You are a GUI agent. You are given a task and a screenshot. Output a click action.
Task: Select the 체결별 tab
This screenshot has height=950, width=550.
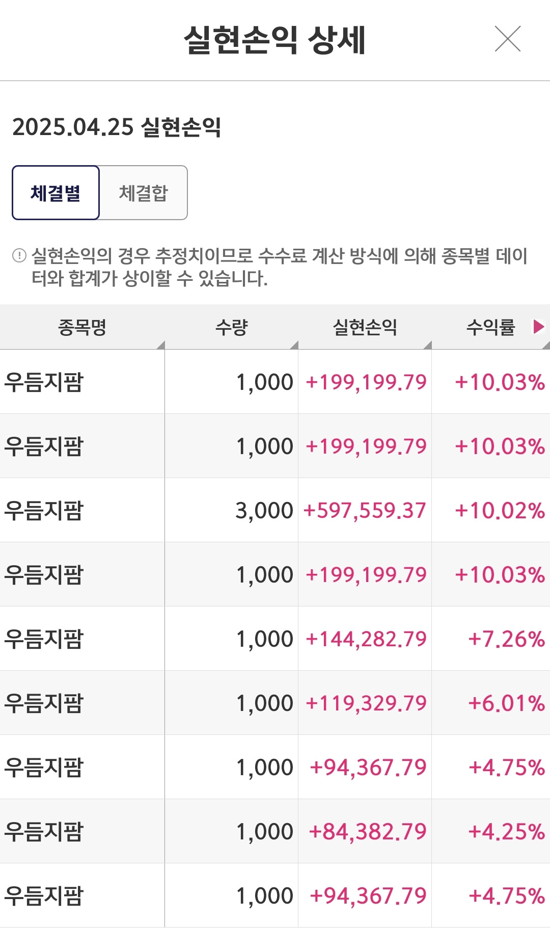click(x=55, y=192)
